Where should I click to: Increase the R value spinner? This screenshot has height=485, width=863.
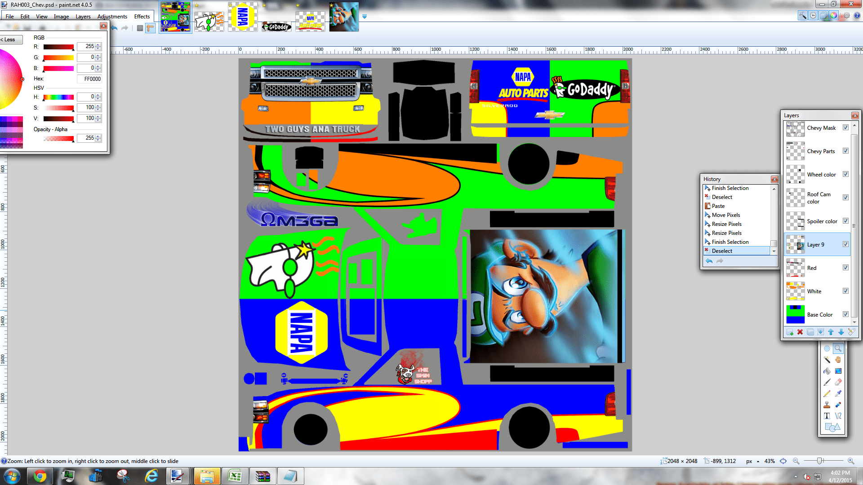coord(98,45)
